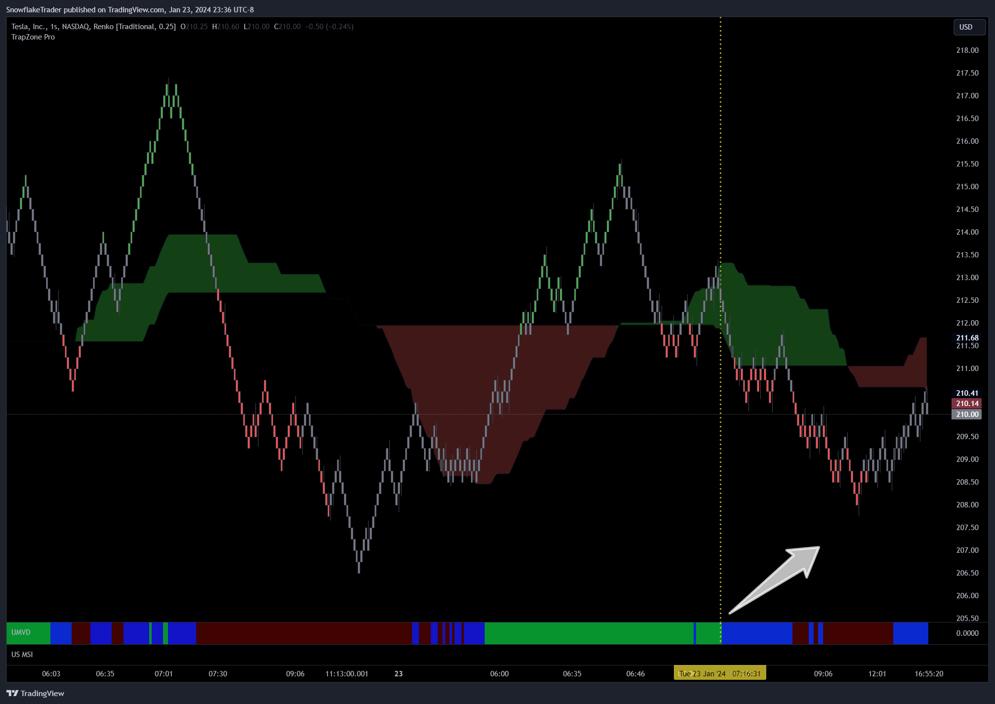Image resolution: width=995 pixels, height=704 pixels.
Task: Click the 09:06 label right of crosshair
Action: pos(823,674)
